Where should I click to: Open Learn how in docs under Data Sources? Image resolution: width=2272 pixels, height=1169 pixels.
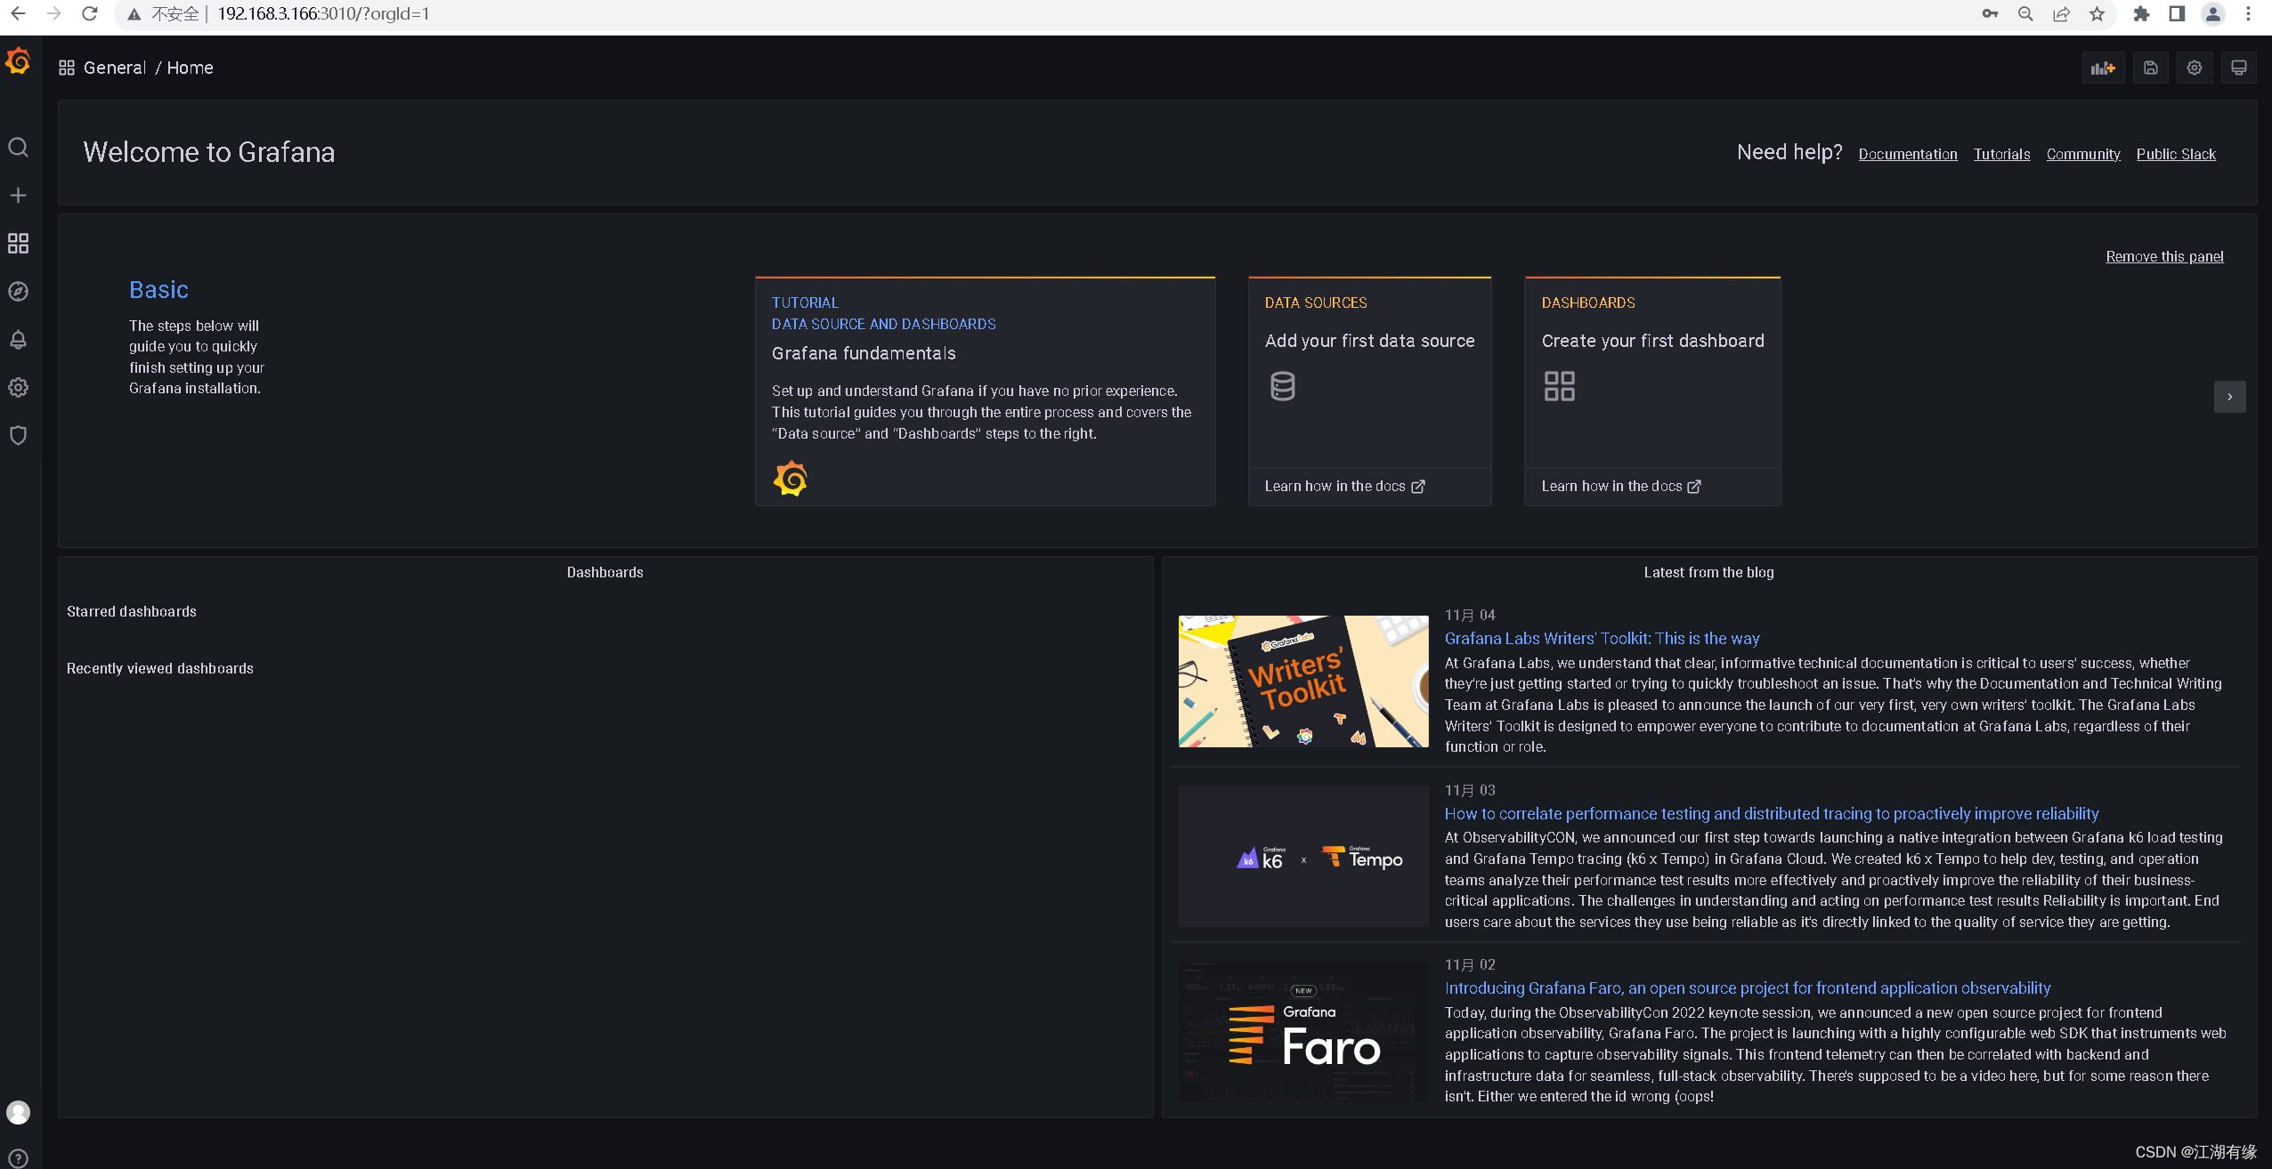coord(1344,486)
